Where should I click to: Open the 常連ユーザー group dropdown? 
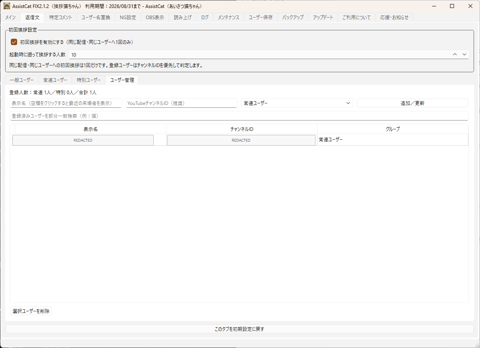[297, 103]
